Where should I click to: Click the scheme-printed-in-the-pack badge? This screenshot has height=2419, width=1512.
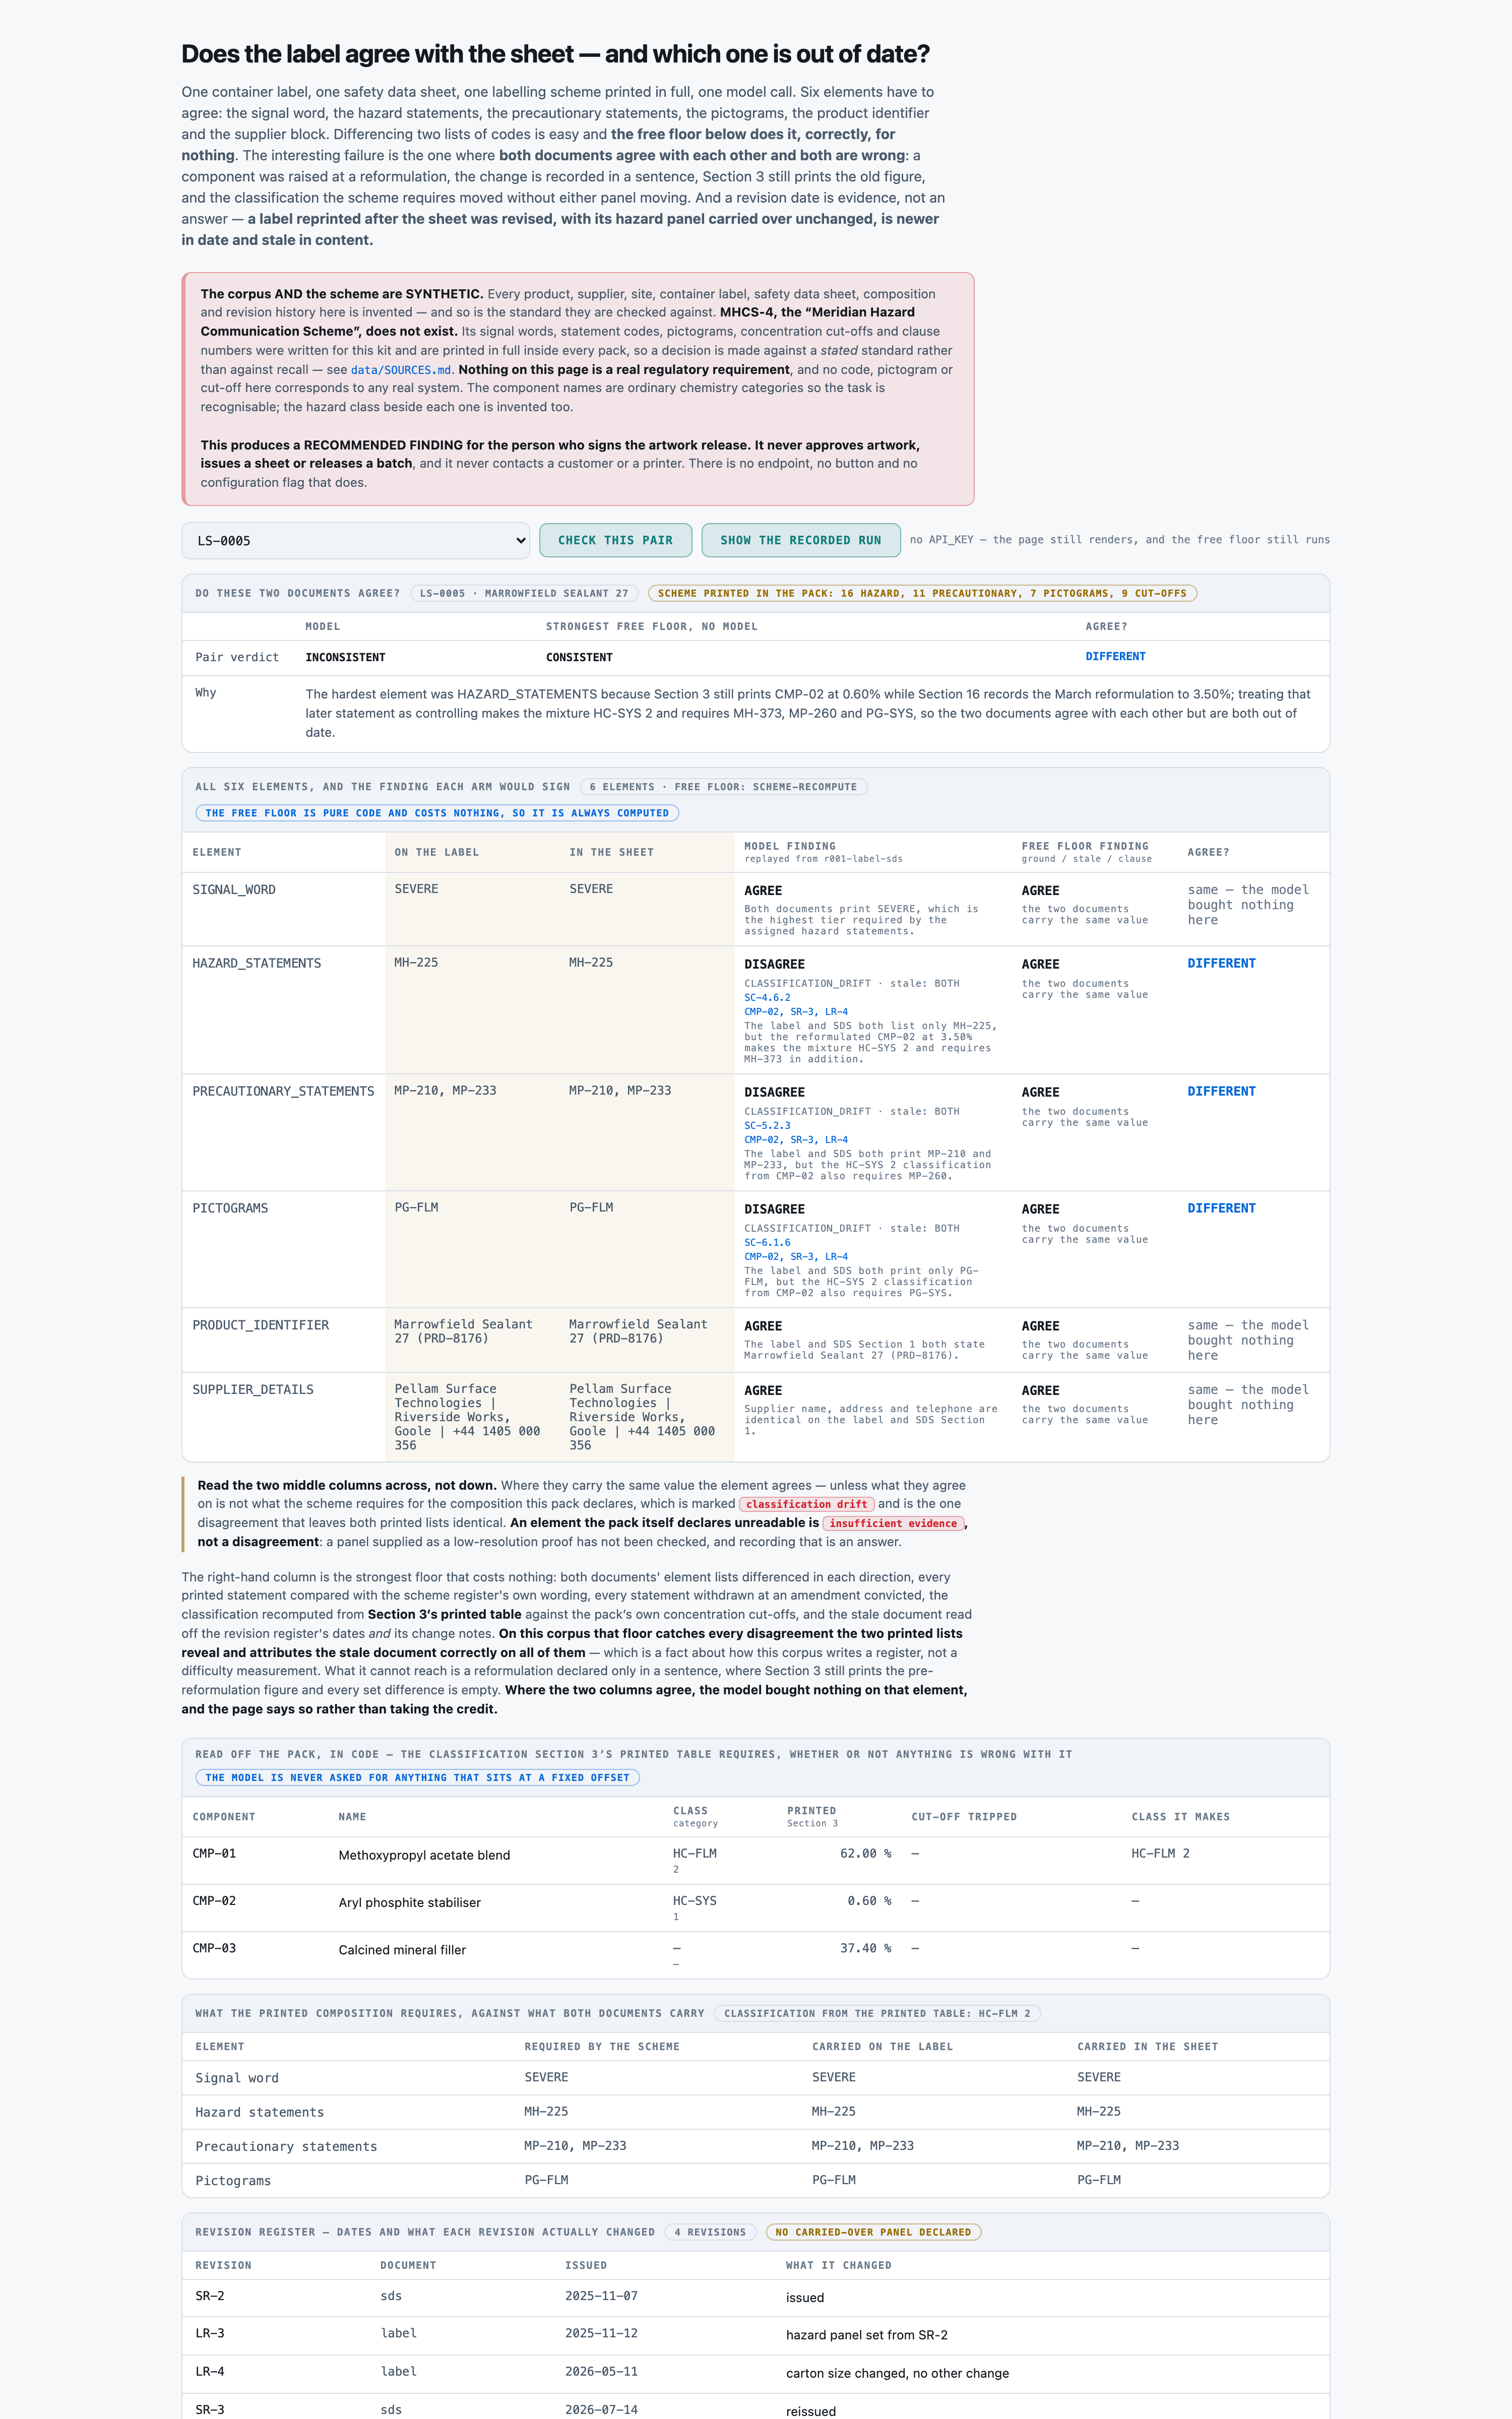922,594
